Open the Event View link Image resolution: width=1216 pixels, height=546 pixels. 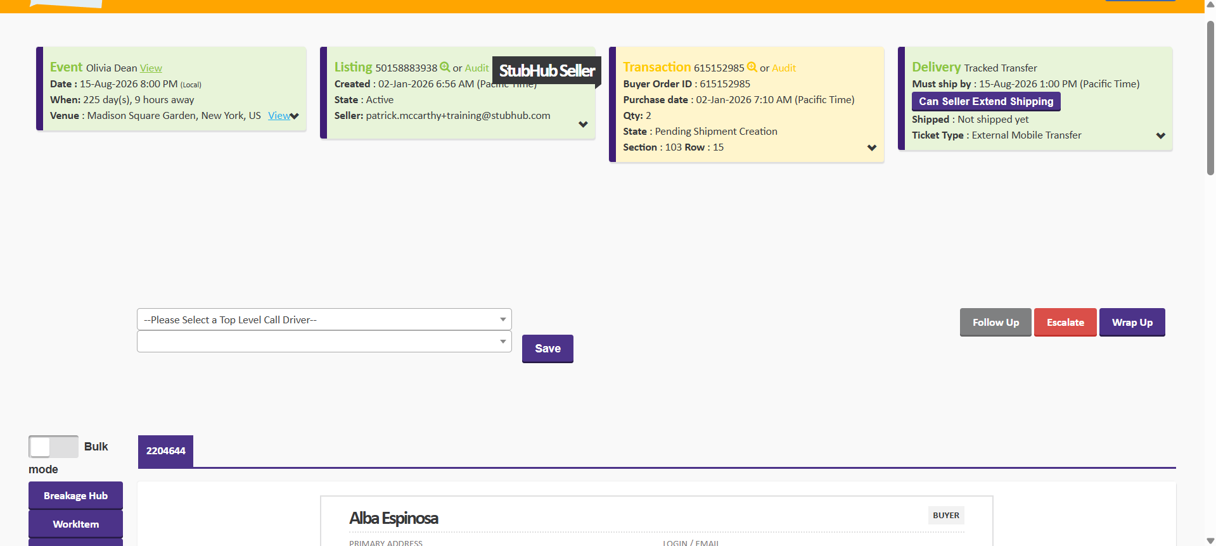pos(151,68)
